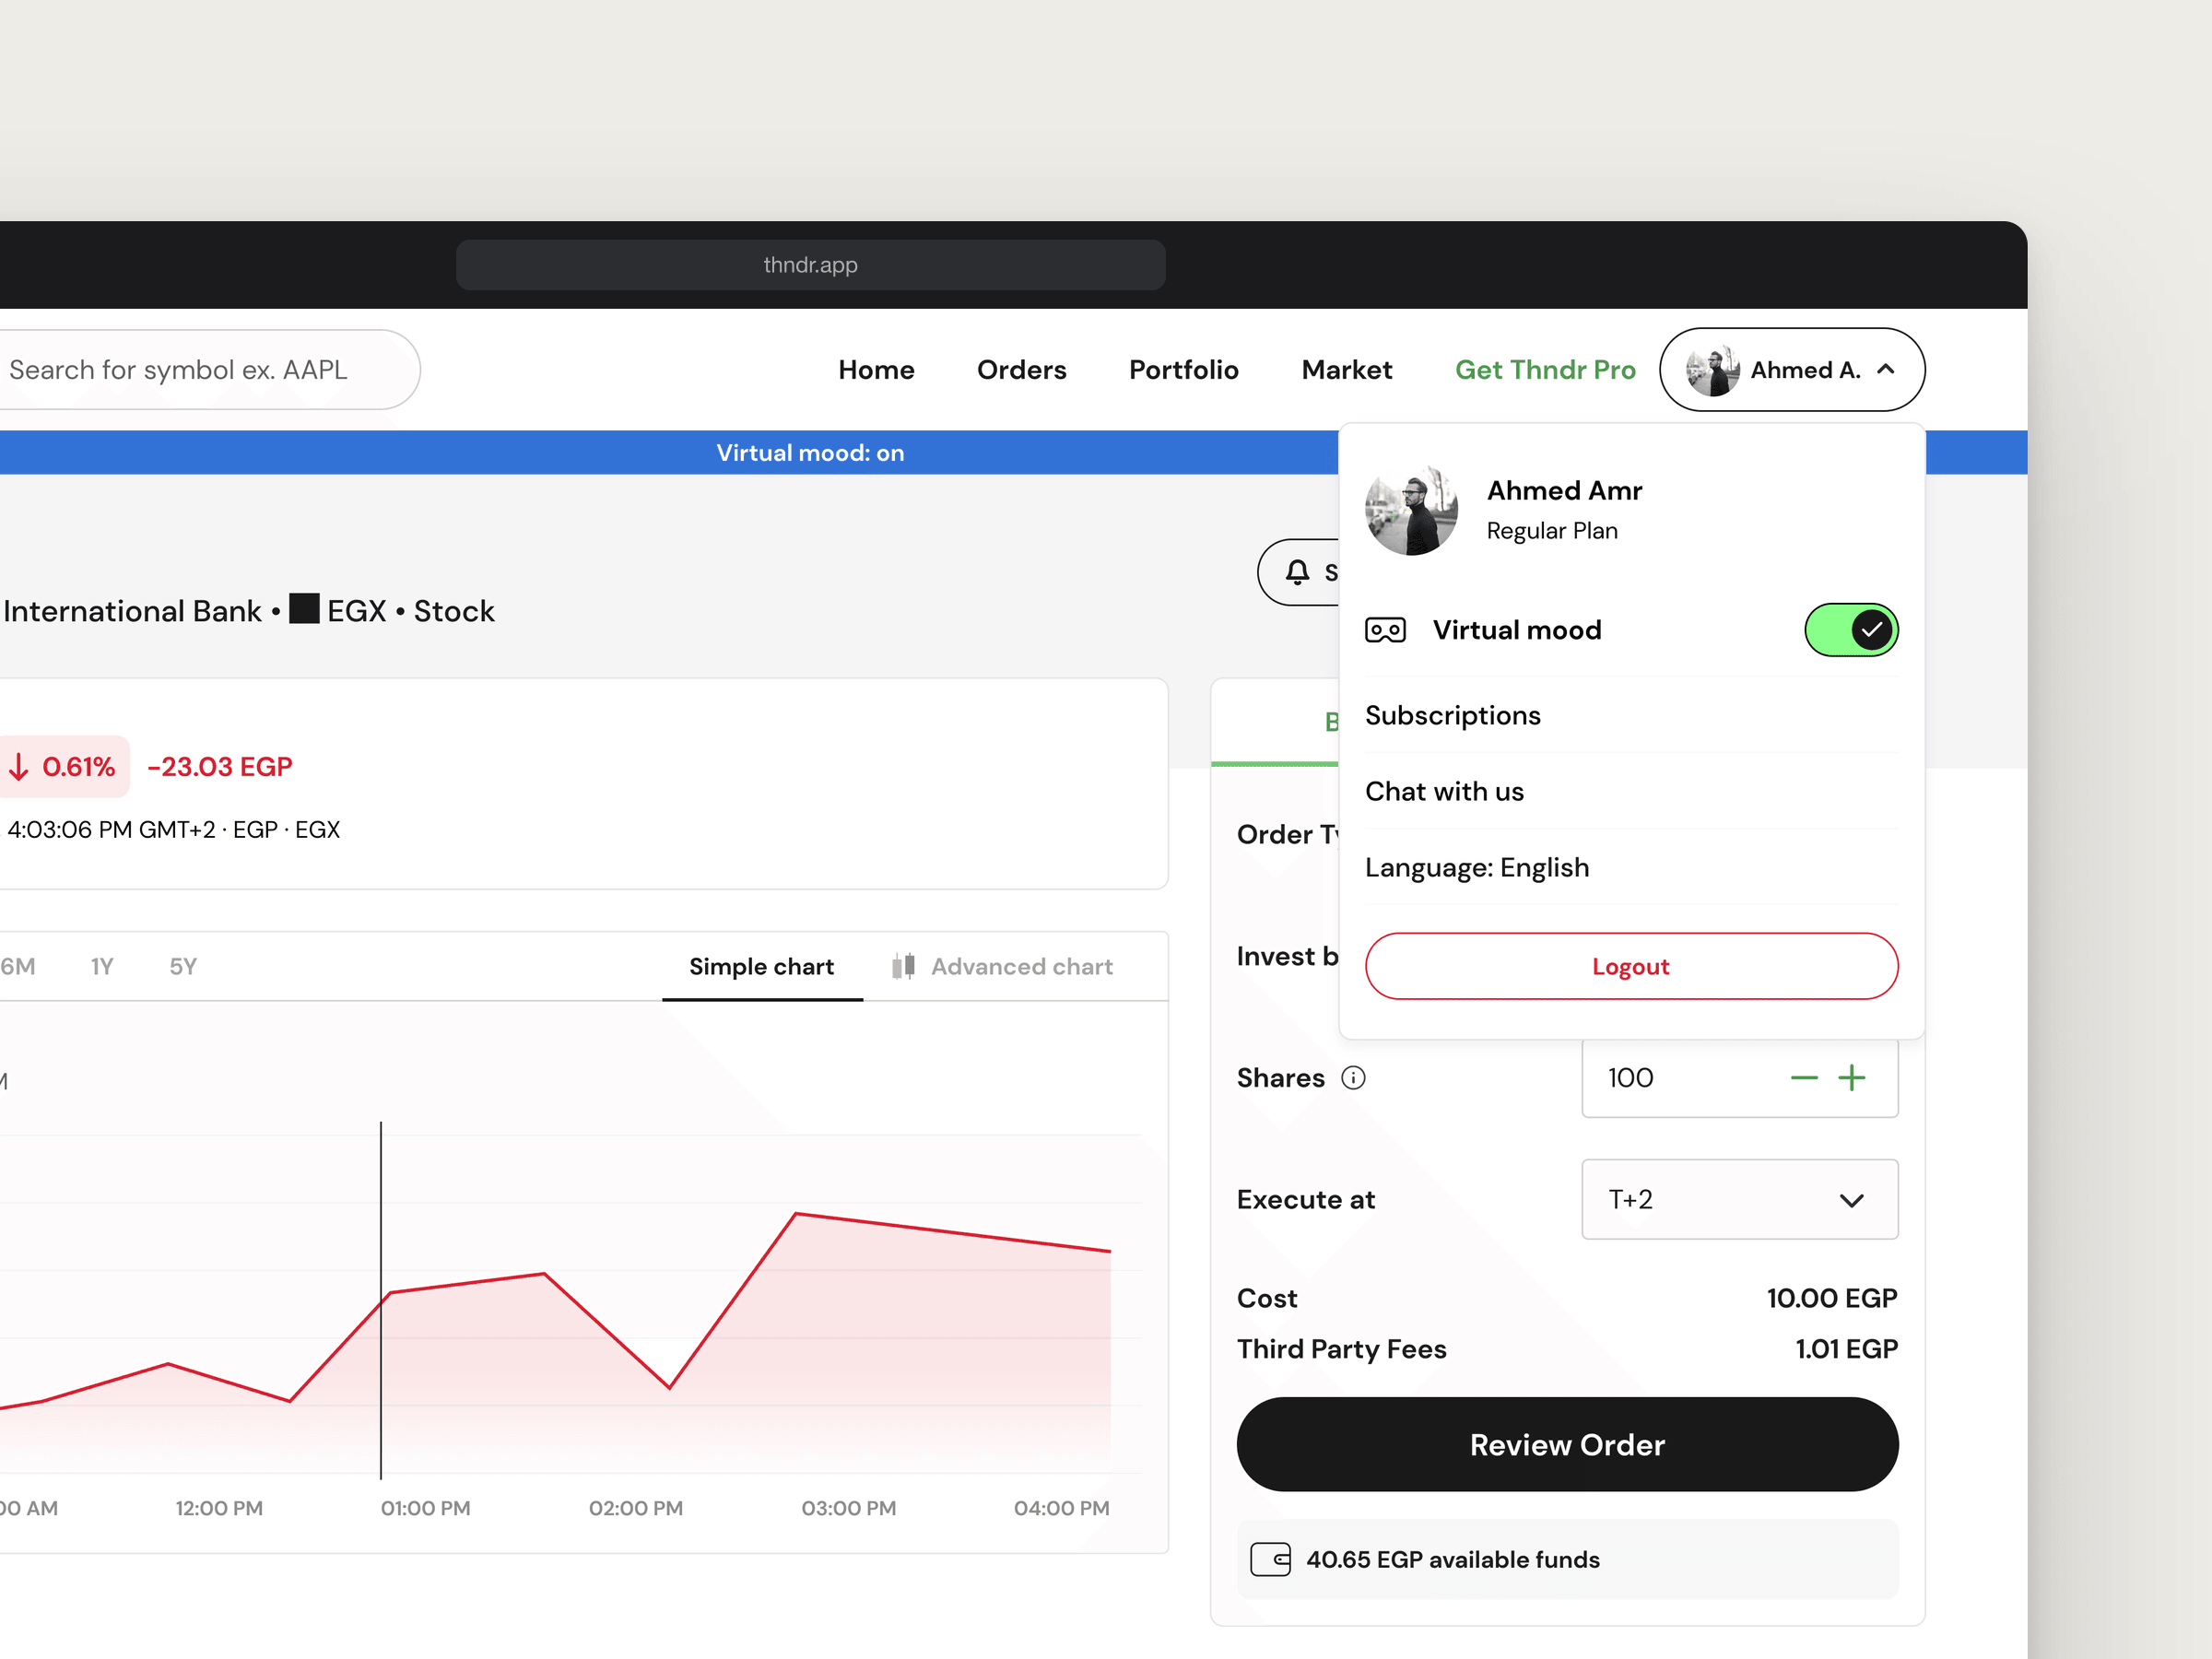
Task: Turn off the Virtual mood switch
Action: click(x=1851, y=630)
